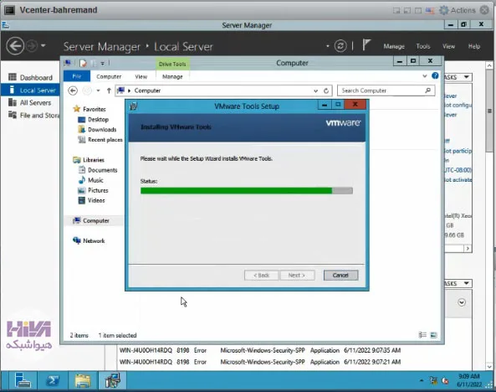This screenshot has height=392, width=496.
Task: Launch PowerShell from the taskbar
Action: pyautogui.click(x=53, y=380)
